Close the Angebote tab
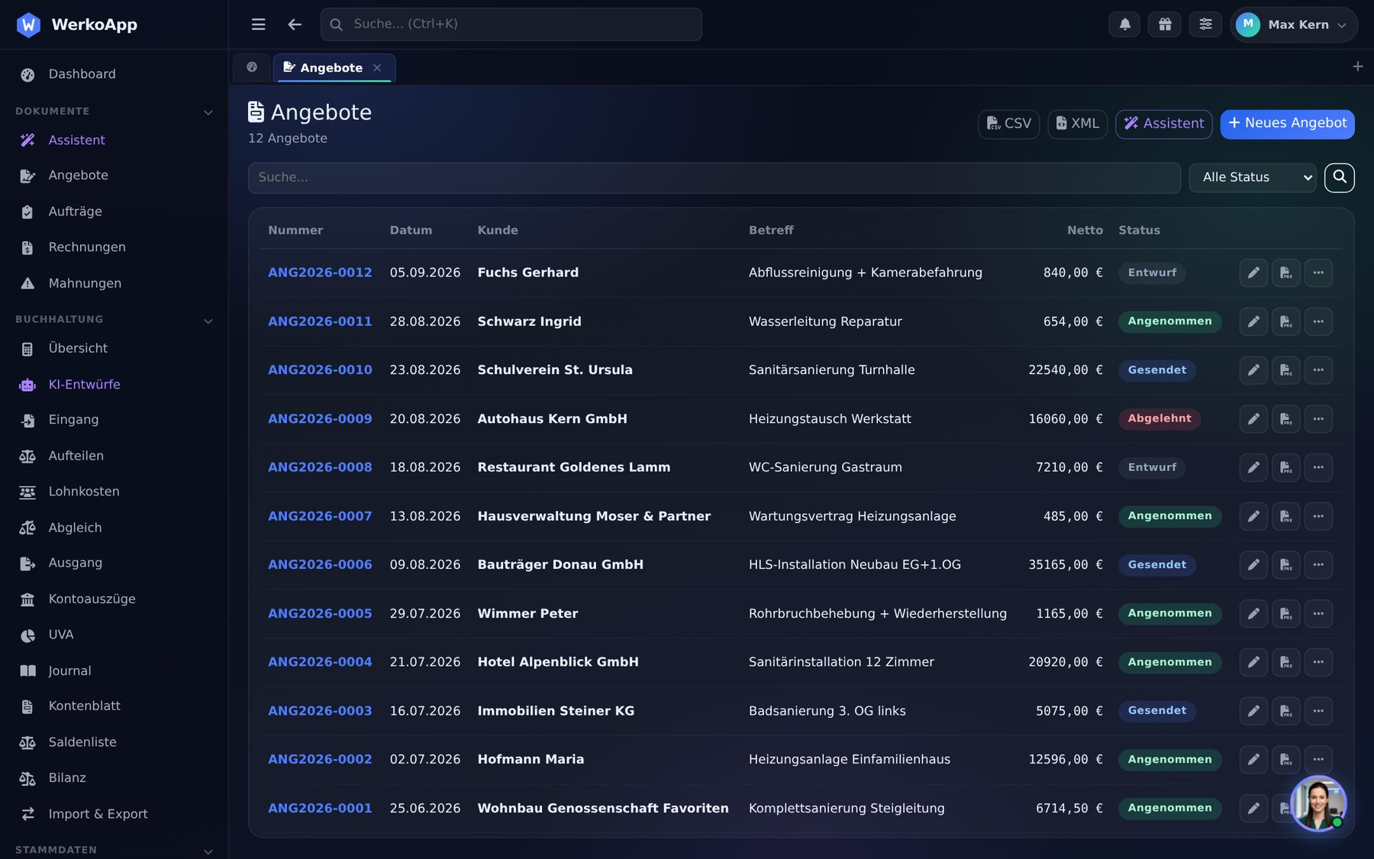1374x859 pixels. pyautogui.click(x=377, y=68)
